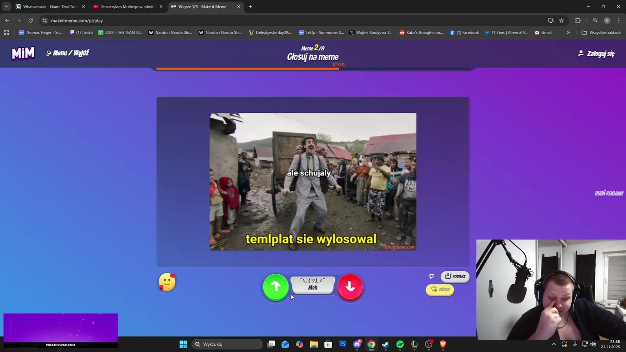Open Menu / Wyjdź
The height and width of the screenshot is (352, 626).
(x=67, y=53)
